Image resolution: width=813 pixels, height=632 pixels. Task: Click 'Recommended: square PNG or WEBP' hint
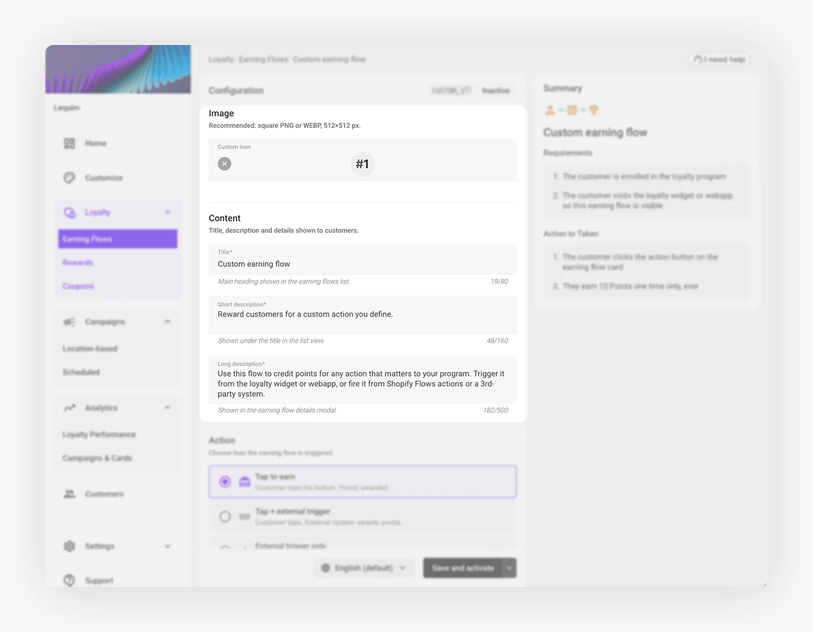(x=285, y=125)
